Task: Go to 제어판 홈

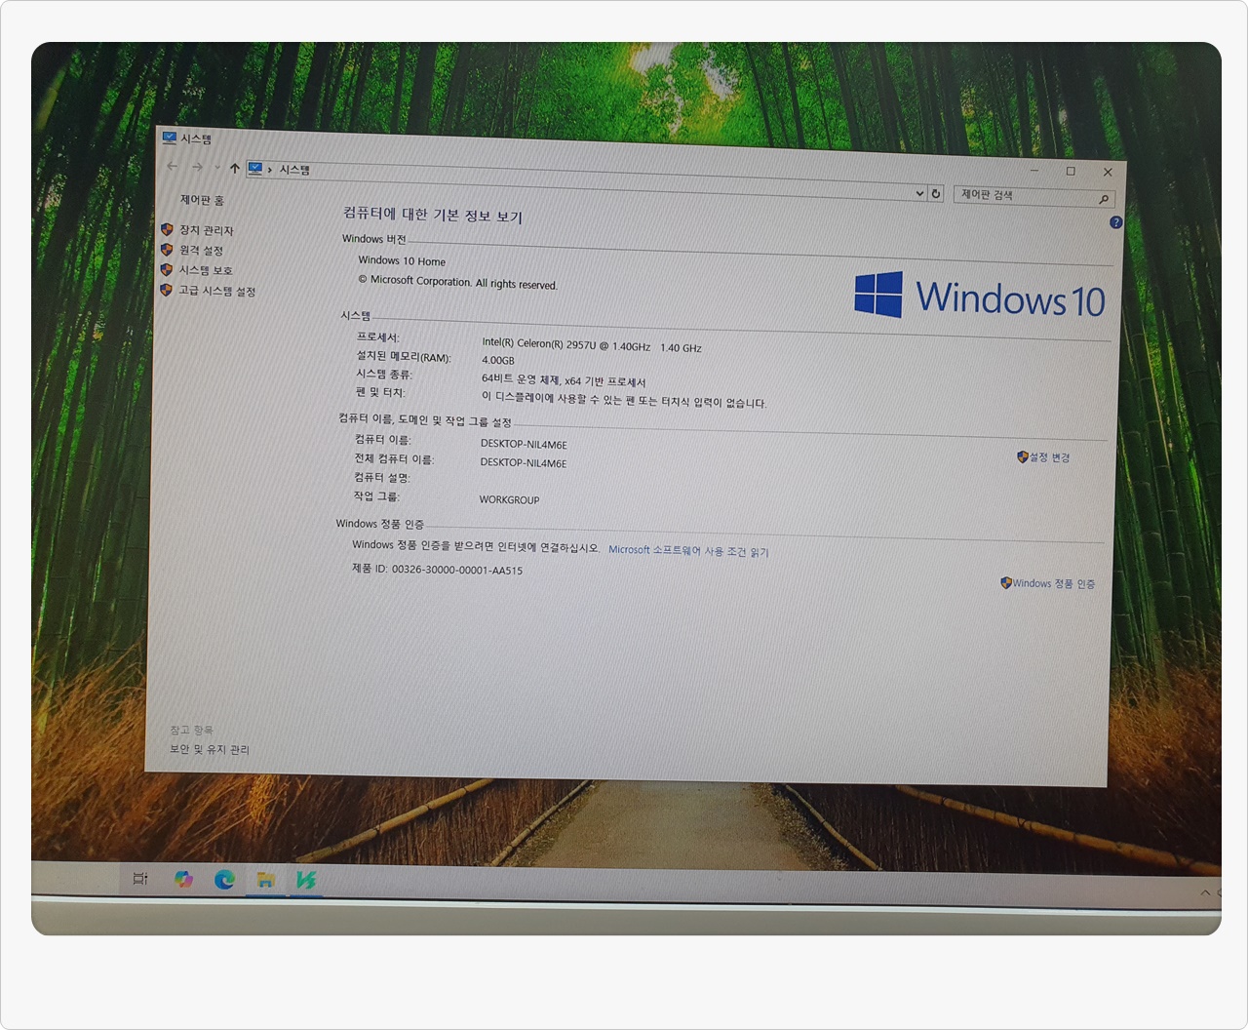Action: 202,200
